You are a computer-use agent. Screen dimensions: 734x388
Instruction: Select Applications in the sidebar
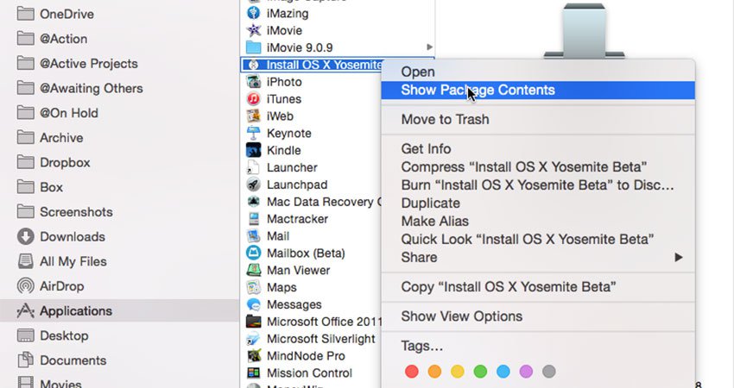pos(119,311)
